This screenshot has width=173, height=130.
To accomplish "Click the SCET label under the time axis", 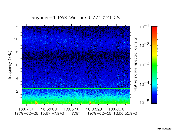I will click(76, 113).
